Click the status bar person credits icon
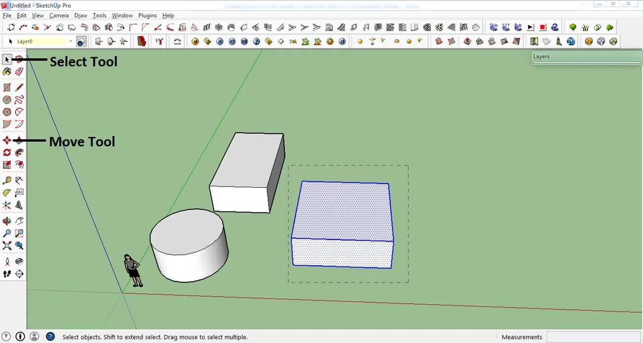 pyautogui.click(x=34, y=337)
